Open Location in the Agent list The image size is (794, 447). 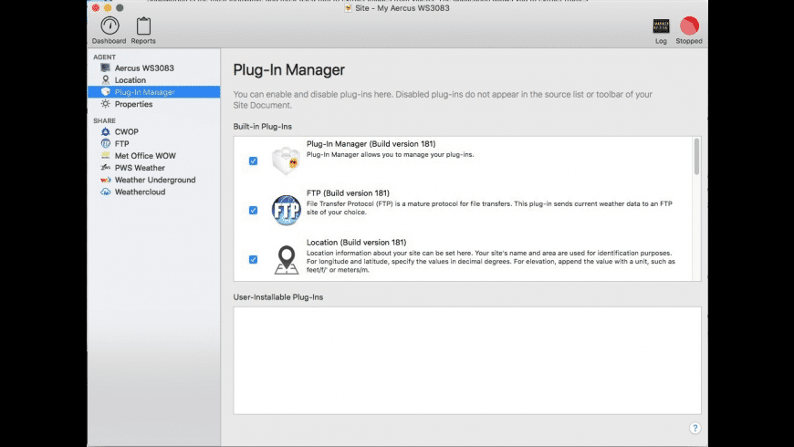130,80
